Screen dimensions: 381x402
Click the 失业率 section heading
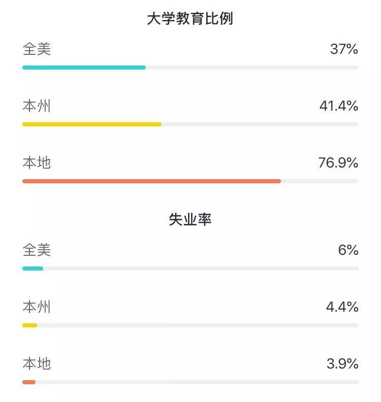pos(190,219)
